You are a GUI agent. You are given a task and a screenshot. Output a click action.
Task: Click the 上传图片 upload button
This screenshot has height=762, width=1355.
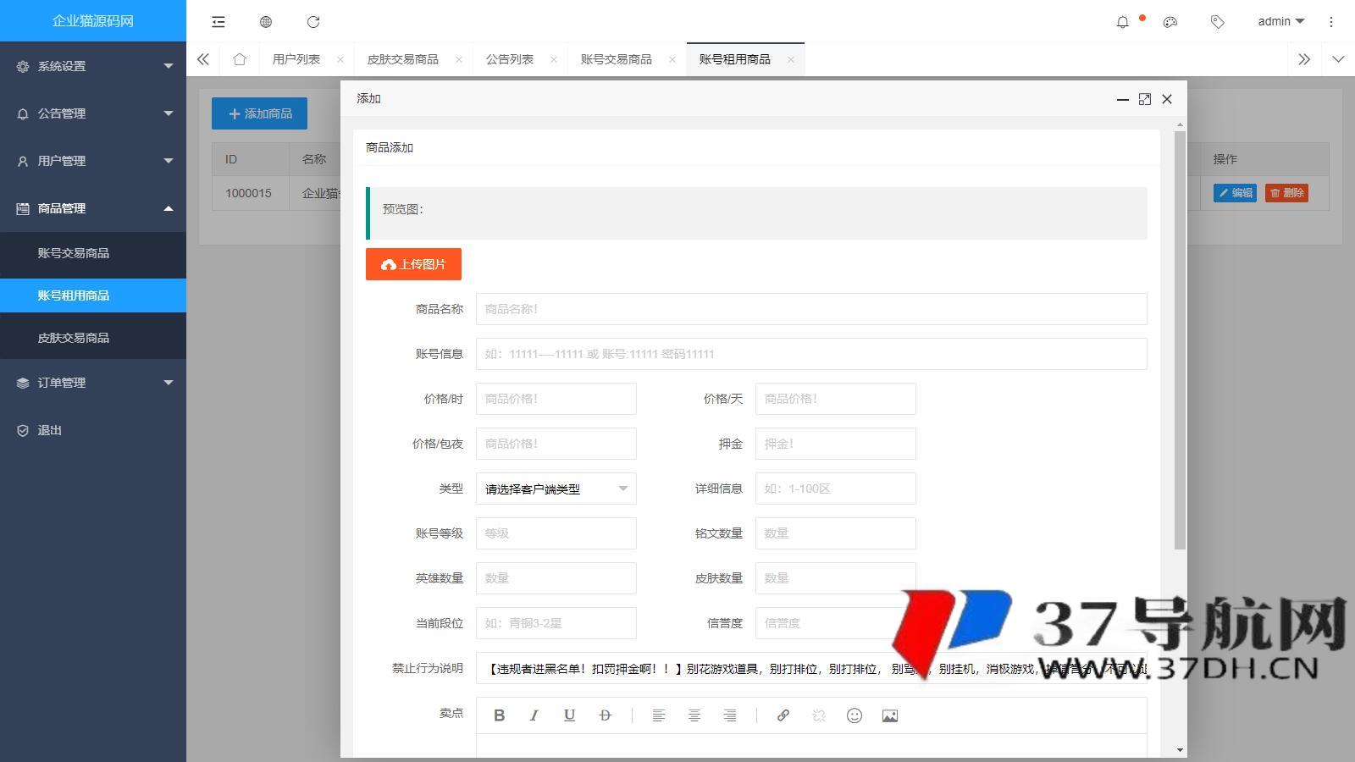(413, 263)
